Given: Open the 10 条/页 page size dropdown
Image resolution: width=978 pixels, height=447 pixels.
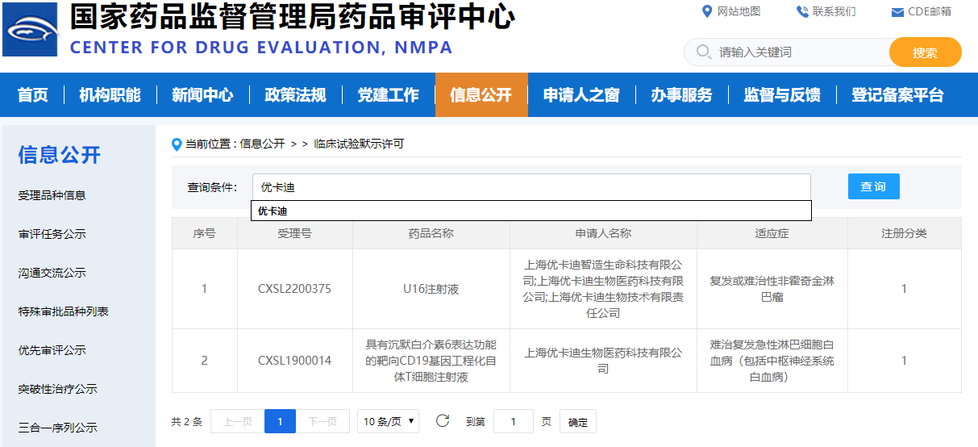Looking at the screenshot, I should coord(388,421).
